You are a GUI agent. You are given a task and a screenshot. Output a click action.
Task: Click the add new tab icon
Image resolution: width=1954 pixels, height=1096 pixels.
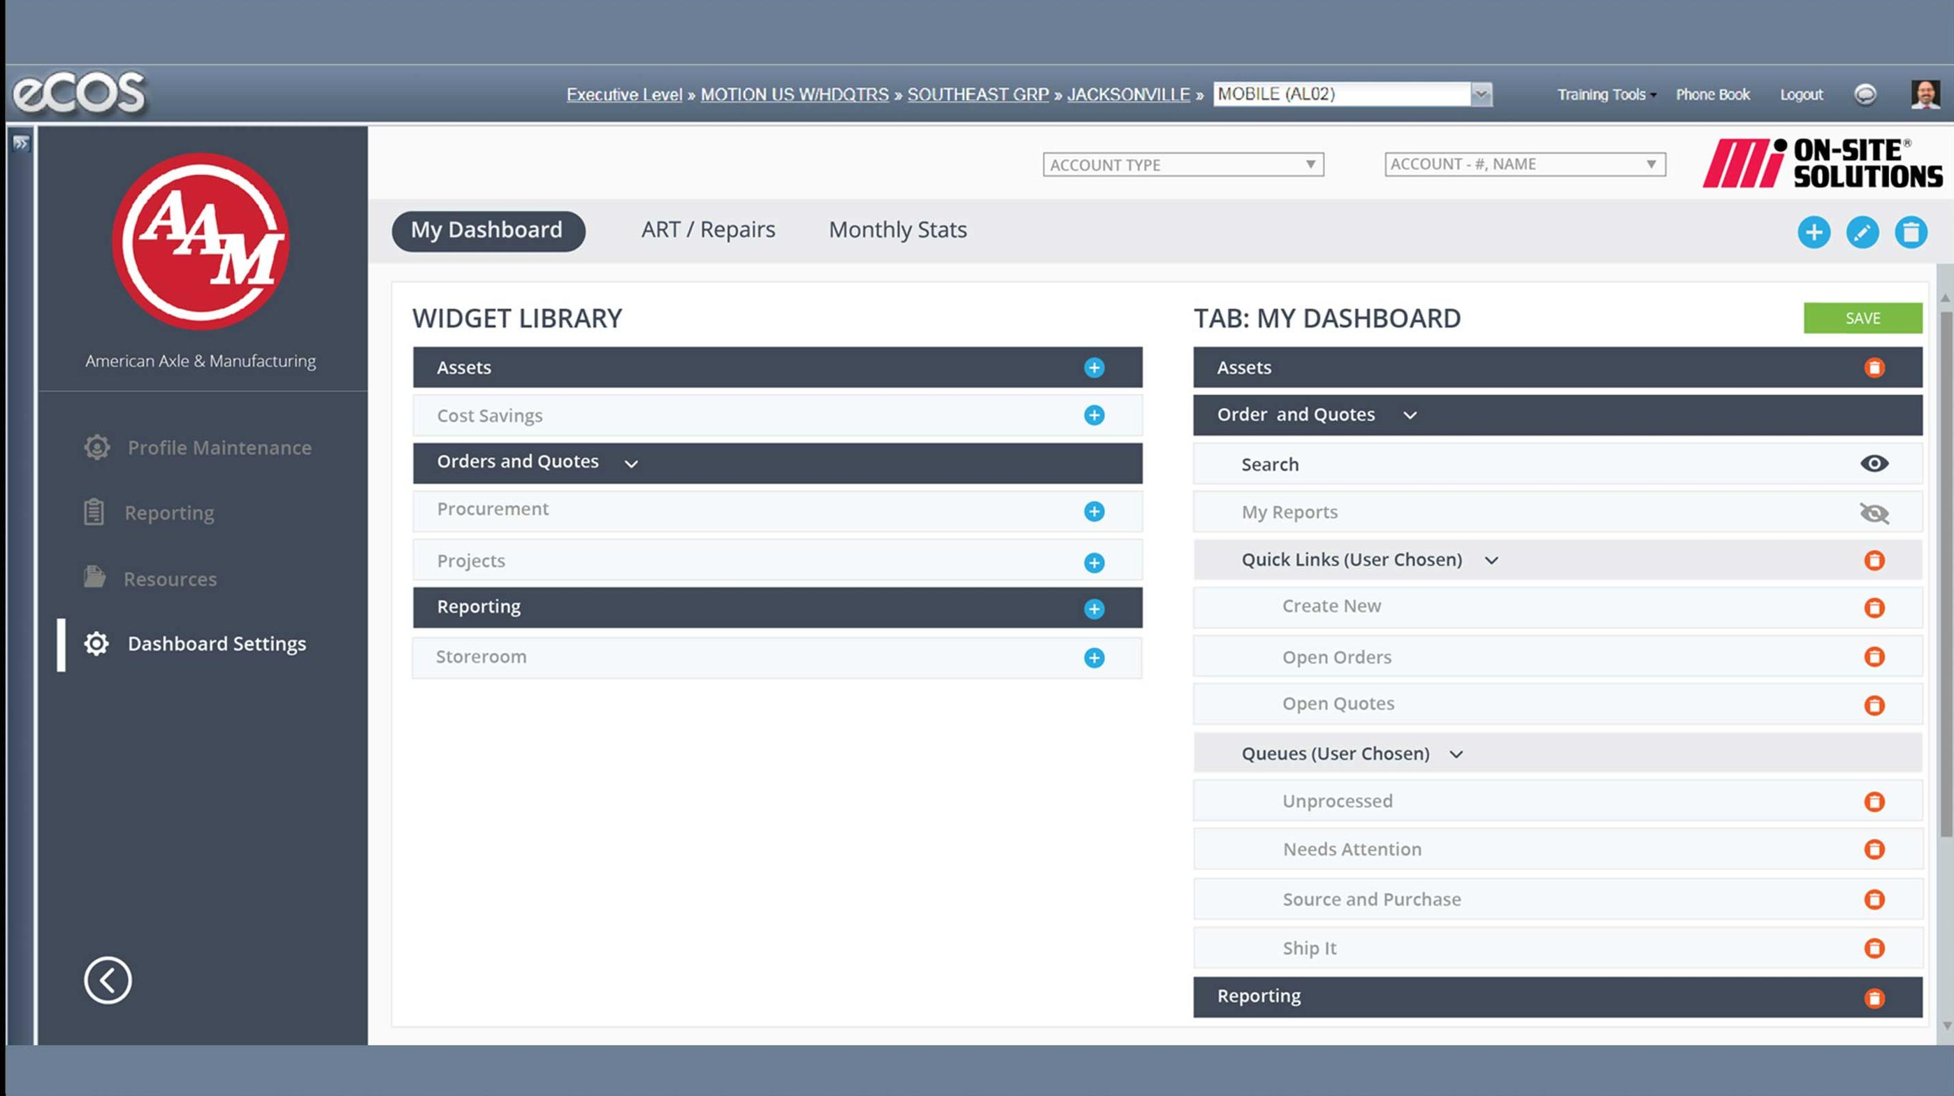click(x=1814, y=231)
